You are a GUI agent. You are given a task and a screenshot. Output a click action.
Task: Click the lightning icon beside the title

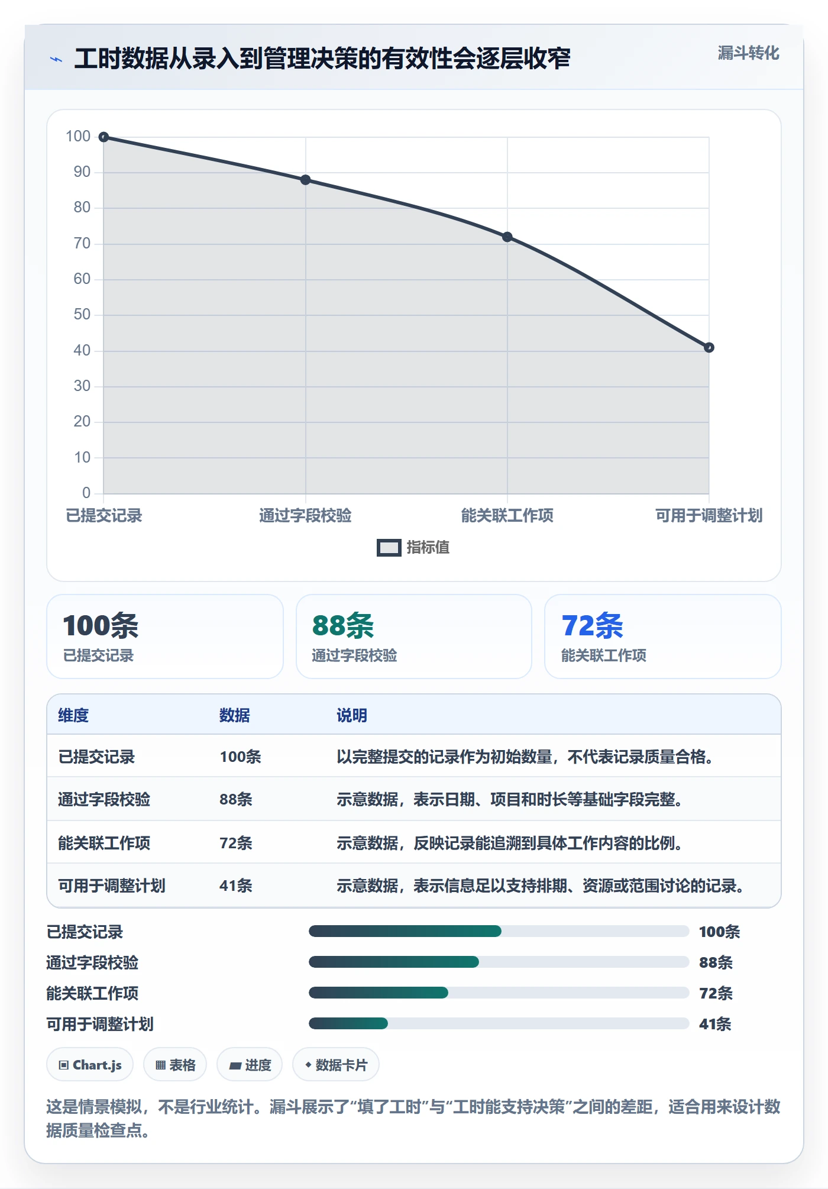click(56, 59)
